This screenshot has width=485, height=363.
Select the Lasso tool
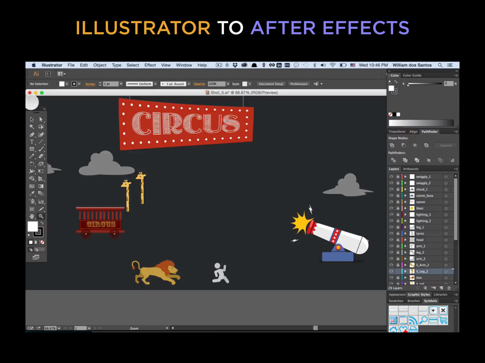[41, 127]
